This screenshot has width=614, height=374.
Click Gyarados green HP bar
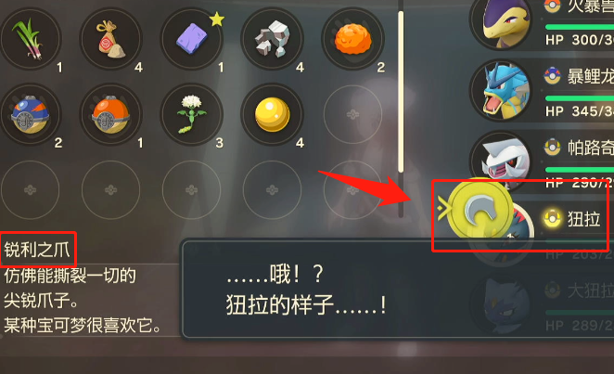(x=580, y=98)
